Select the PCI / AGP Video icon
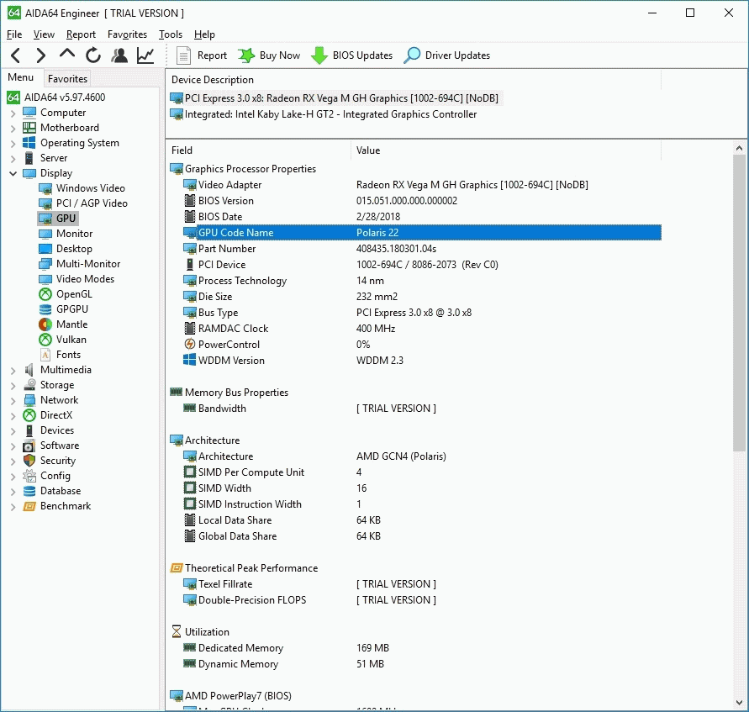749x712 pixels. pos(45,203)
